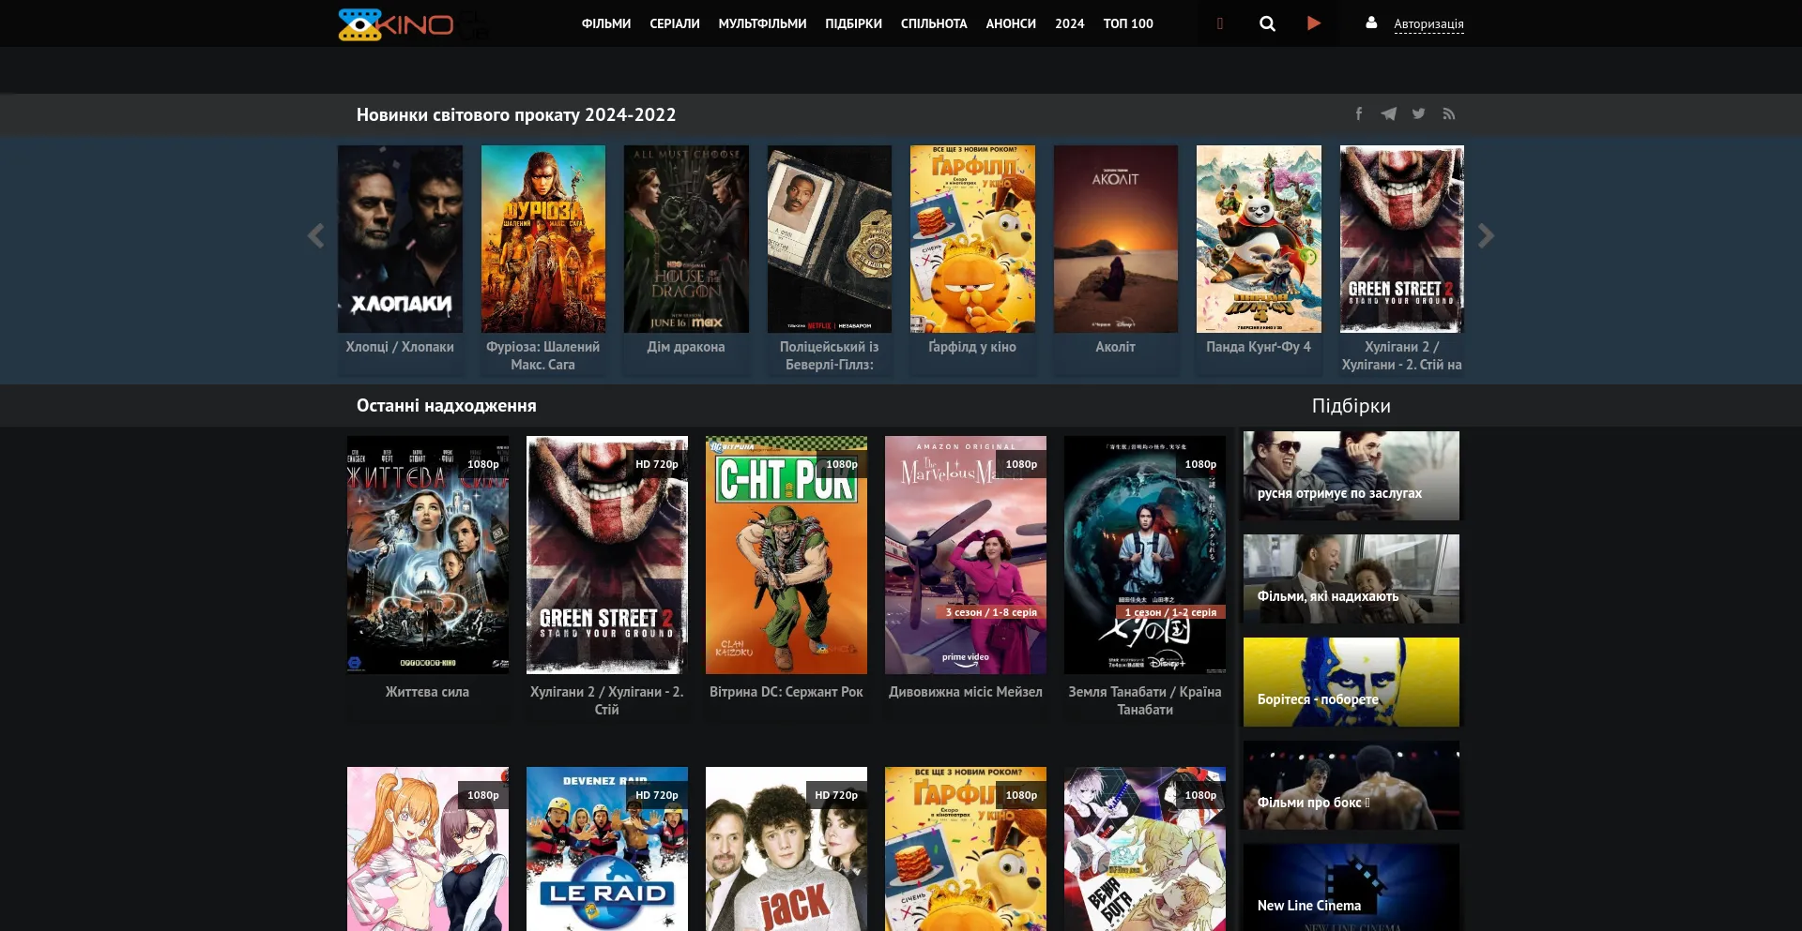Open the Green Street 2 poster in latest arrivals
The image size is (1802, 931).
(607, 555)
